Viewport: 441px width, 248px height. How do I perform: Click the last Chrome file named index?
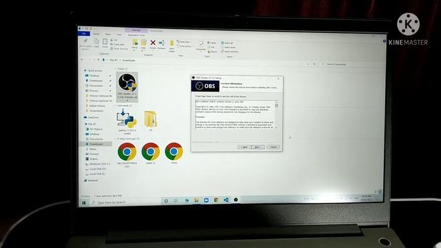click(174, 153)
